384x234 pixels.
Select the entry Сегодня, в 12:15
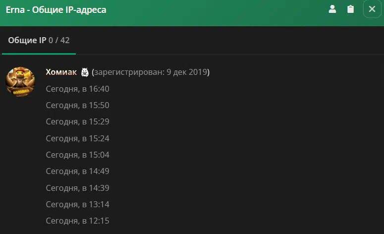[77, 221]
